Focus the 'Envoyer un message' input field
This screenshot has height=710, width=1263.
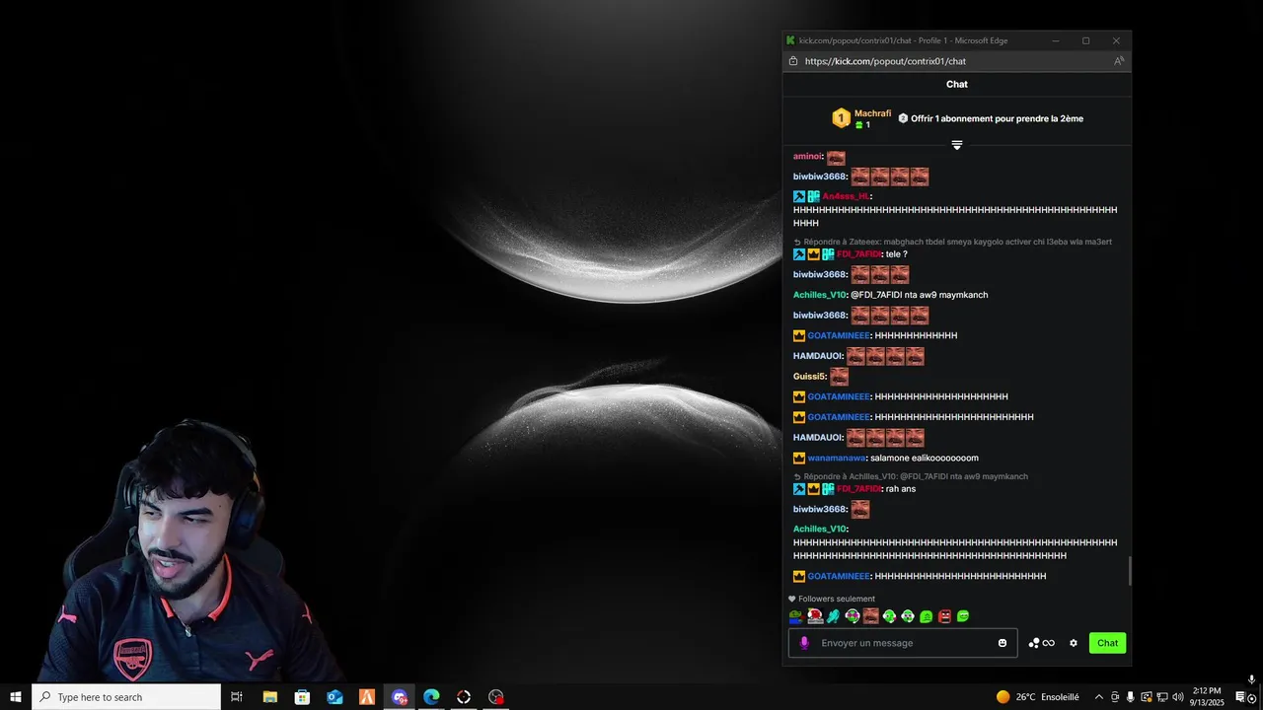pos(903,643)
